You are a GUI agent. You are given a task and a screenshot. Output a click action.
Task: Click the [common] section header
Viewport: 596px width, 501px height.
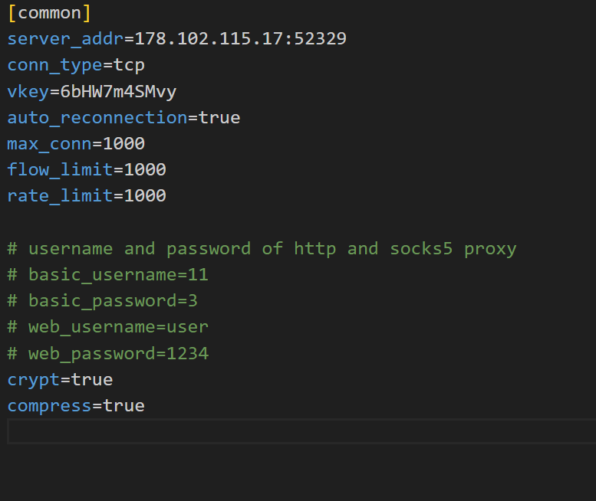pyautogui.click(x=49, y=13)
